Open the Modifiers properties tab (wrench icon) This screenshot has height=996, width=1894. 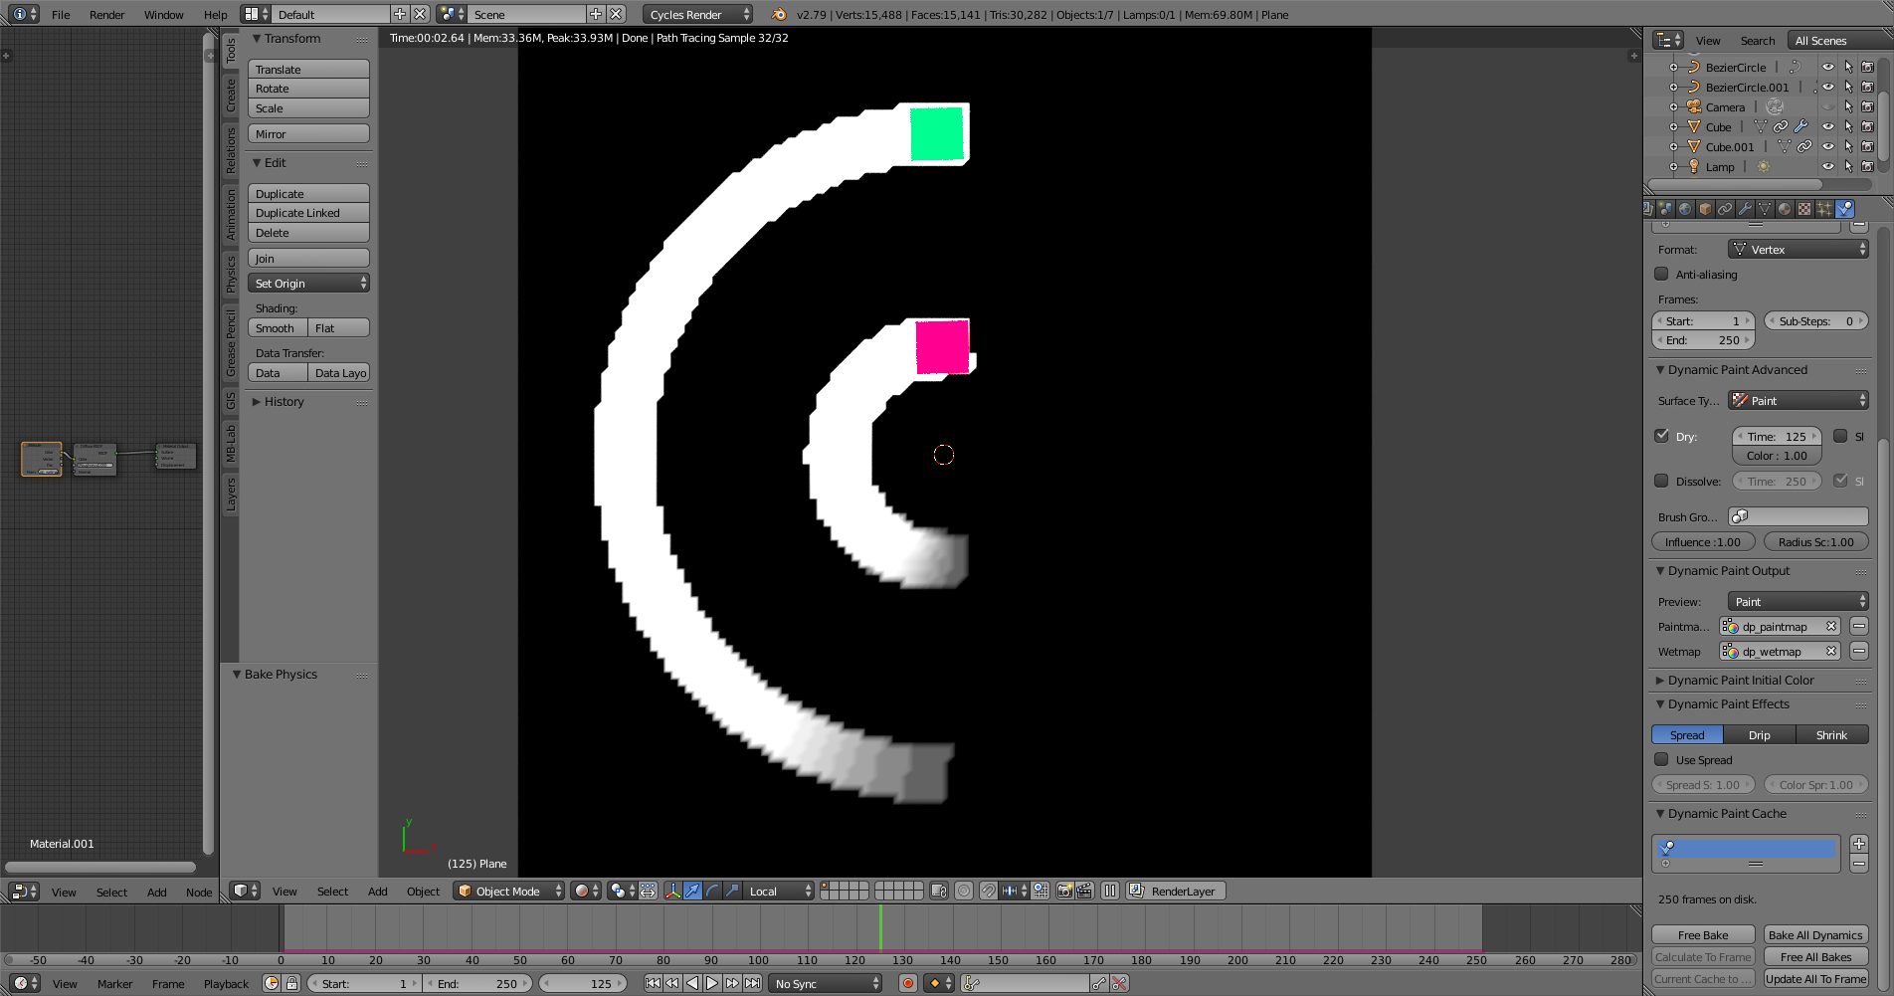pos(1746,209)
